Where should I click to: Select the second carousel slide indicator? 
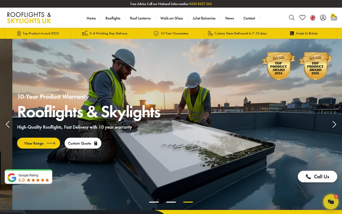[x=171, y=202]
